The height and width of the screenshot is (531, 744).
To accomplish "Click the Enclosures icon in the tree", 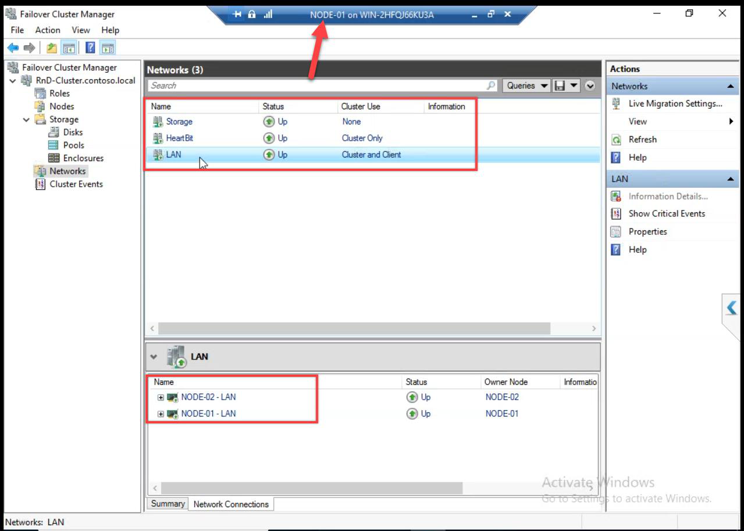I will pos(54,158).
